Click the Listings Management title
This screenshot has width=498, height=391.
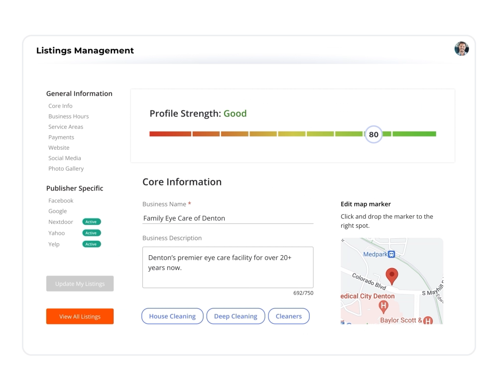85,50
